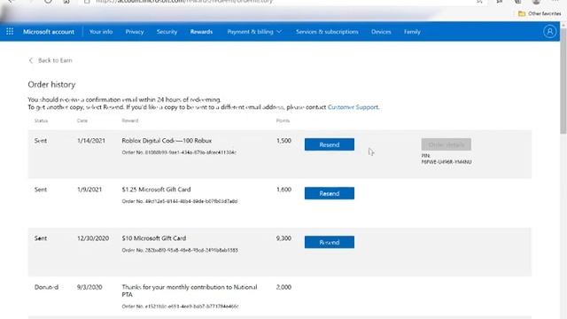Click the Back to Earn link
Screen dimensions: 567x319
pos(55,60)
